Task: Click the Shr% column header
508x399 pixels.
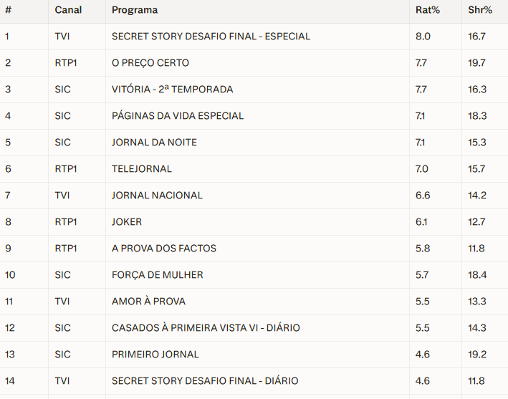Action: [480, 10]
